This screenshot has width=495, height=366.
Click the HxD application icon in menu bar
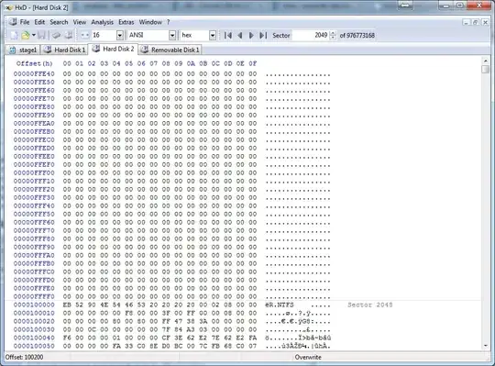(x=13, y=22)
